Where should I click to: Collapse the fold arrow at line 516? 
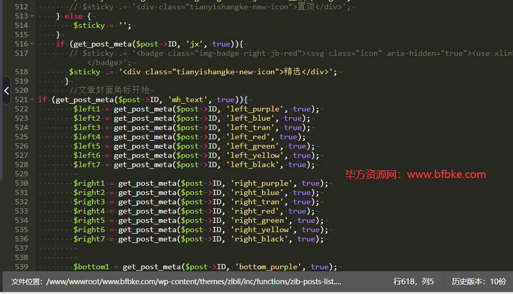(32, 44)
